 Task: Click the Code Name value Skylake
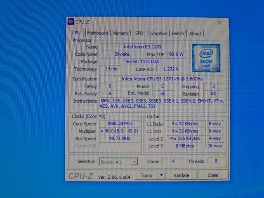[x=122, y=54]
